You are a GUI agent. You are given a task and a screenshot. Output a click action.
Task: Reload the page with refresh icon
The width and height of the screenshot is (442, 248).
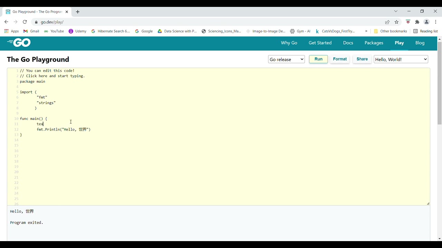coord(25,22)
